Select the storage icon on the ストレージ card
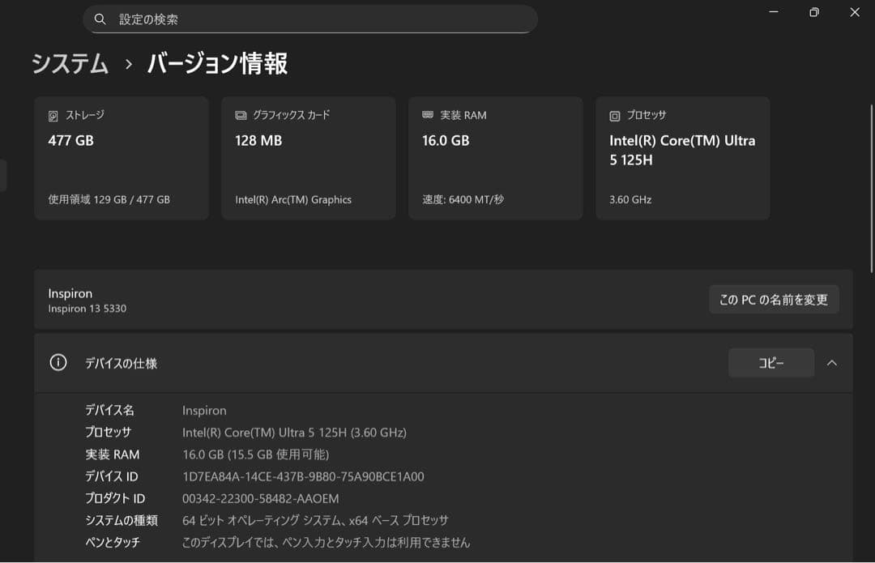 click(53, 115)
